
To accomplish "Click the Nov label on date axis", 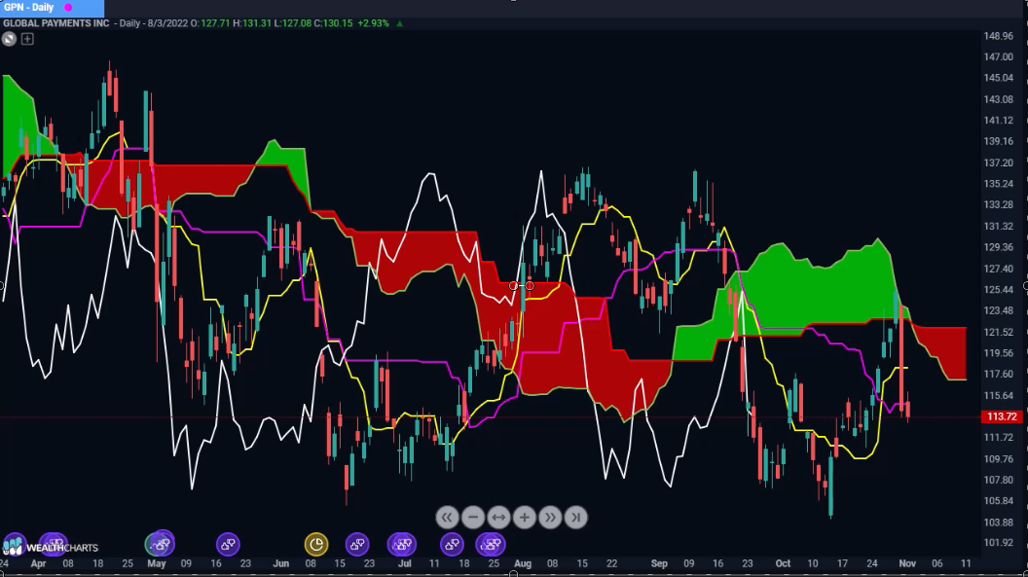I will pos(907,563).
